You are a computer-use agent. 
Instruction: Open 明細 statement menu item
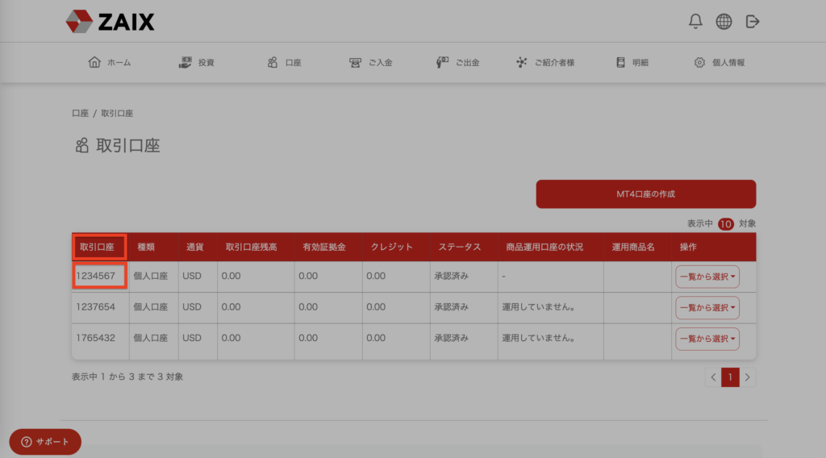632,63
